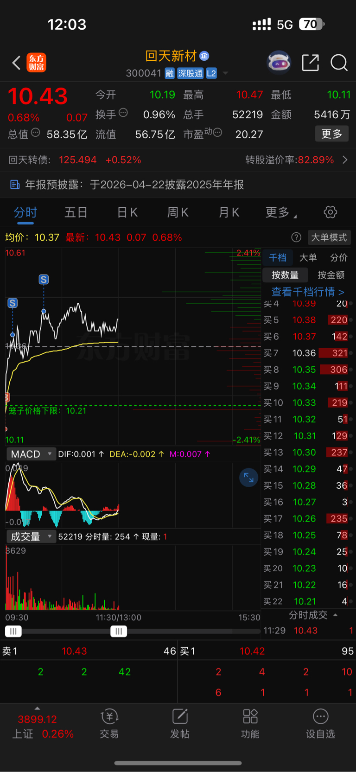Screen dimensions: 356x772
Task: Expand 分时成交 panel arrow
Action: (x=335, y=615)
